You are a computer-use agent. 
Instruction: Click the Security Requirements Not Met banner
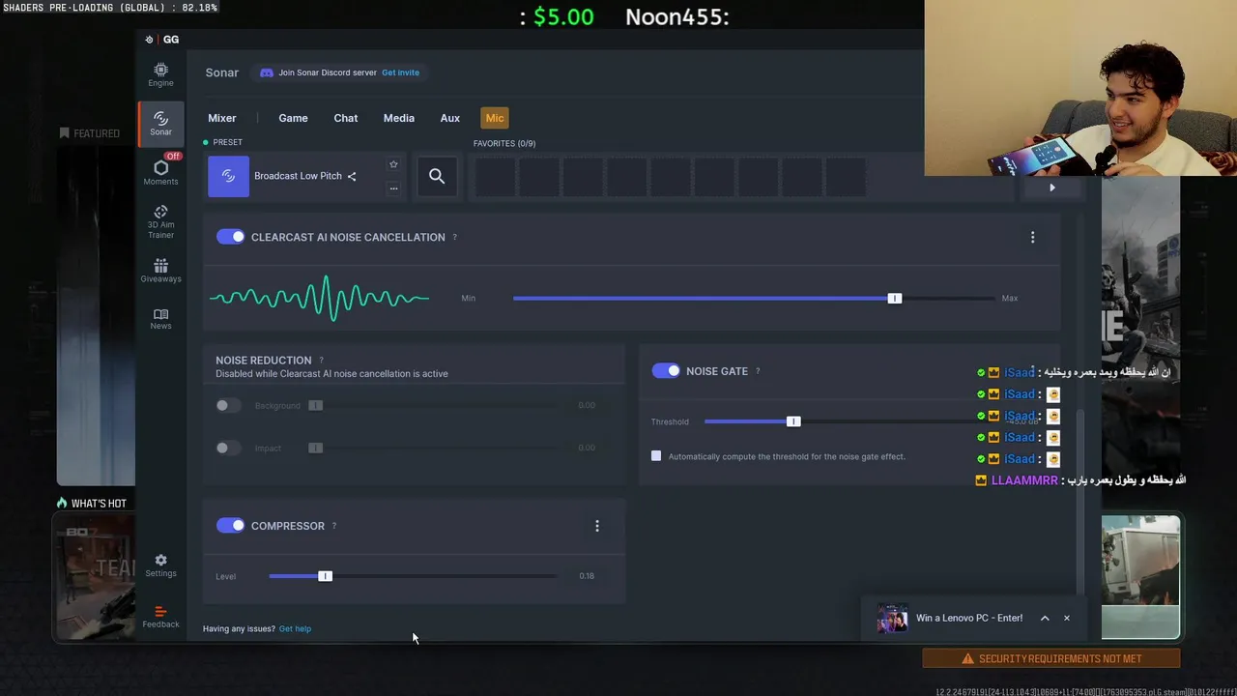point(1051,658)
